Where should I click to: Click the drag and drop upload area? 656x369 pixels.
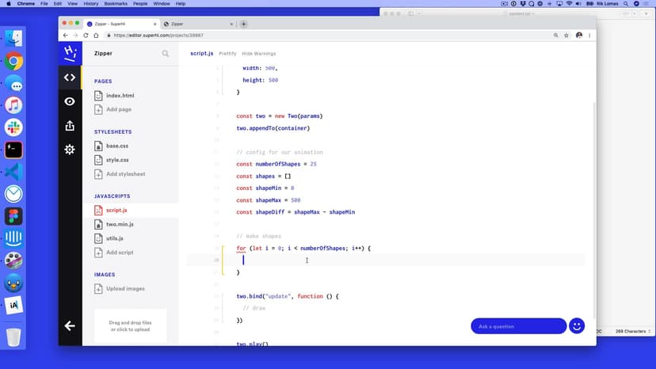pyautogui.click(x=130, y=325)
